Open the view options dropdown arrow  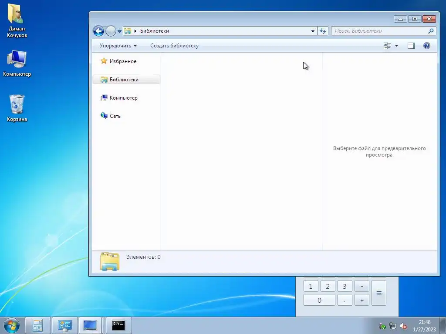tap(396, 46)
